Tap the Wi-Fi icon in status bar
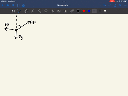This screenshot has width=128, height=96. [x=119, y=1]
